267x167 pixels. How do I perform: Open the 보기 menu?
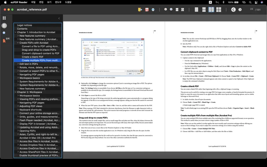[x=49, y=2]
